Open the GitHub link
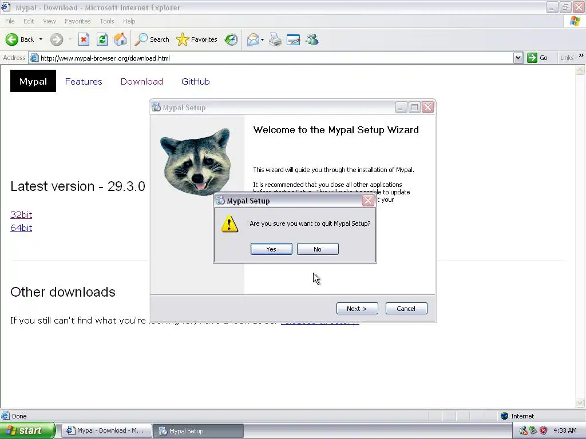The height and width of the screenshot is (439, 586). 196,81
